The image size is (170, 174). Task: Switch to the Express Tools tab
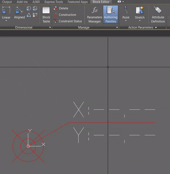pyautogui.click(x=54, y=2)
